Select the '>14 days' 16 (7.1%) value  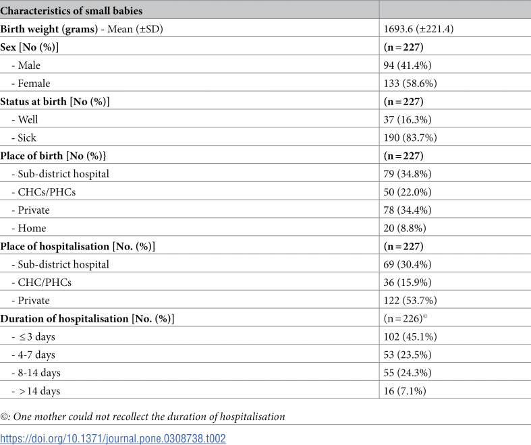[x=405, y=391]
